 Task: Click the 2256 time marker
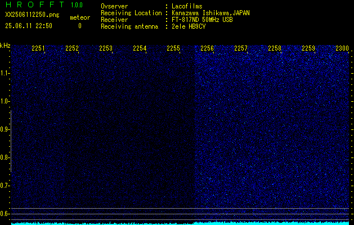[x=207, y=48]
